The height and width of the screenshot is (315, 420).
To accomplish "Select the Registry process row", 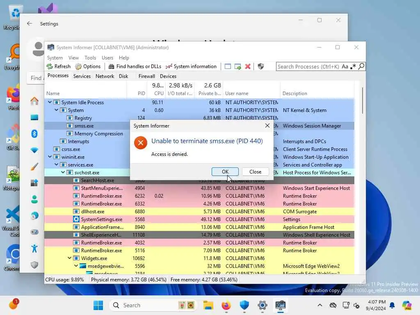I will click(x=83, y=118).
